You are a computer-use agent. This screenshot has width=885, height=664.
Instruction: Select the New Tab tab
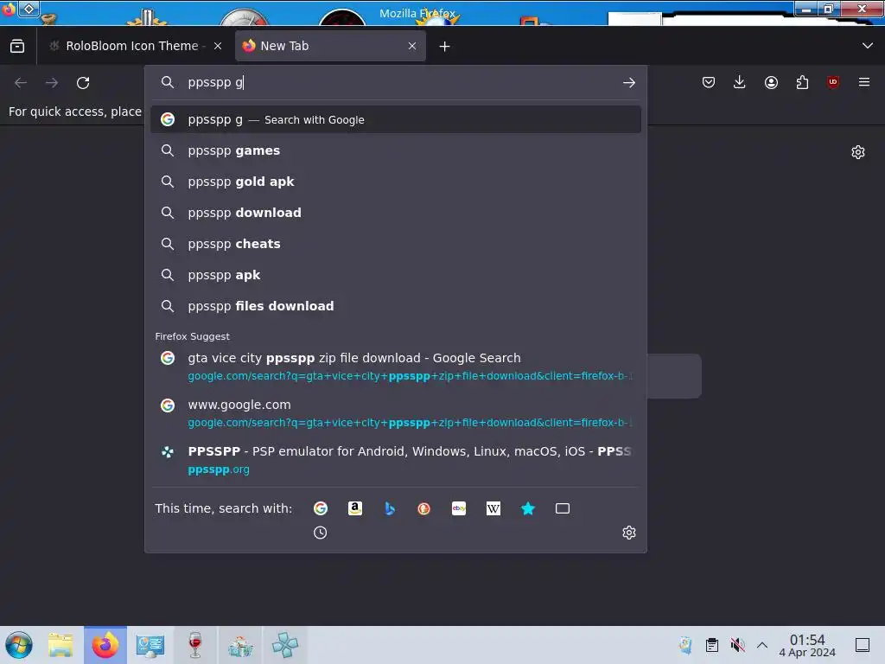click(x=330, y=46)
